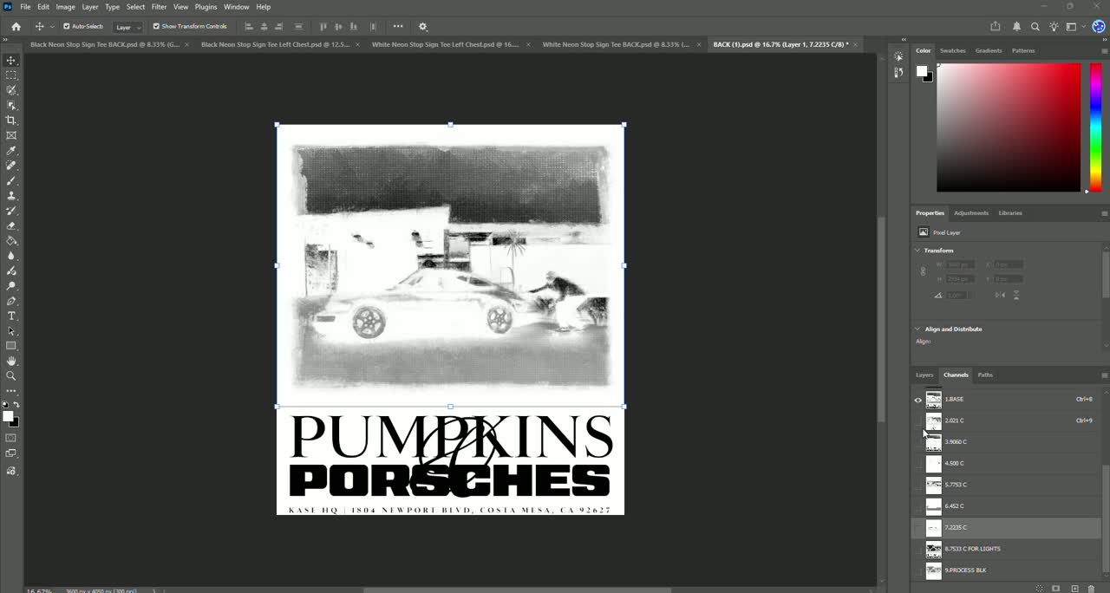Pick a color in the red color field

pyautogui.click(x=1009, y=127)
